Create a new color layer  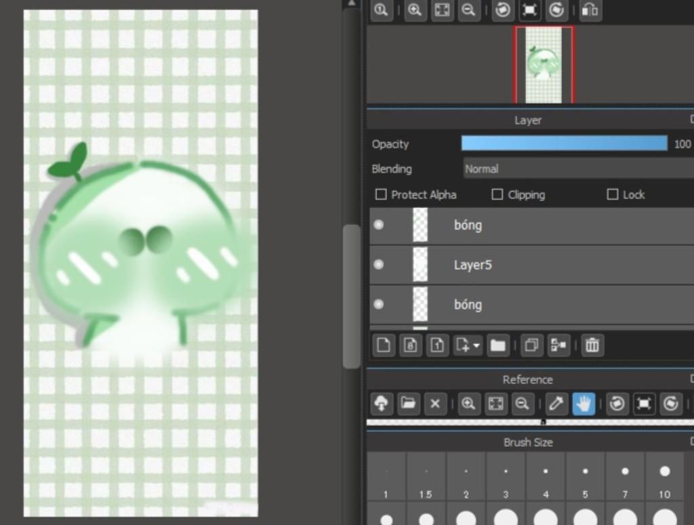(384, 345)
